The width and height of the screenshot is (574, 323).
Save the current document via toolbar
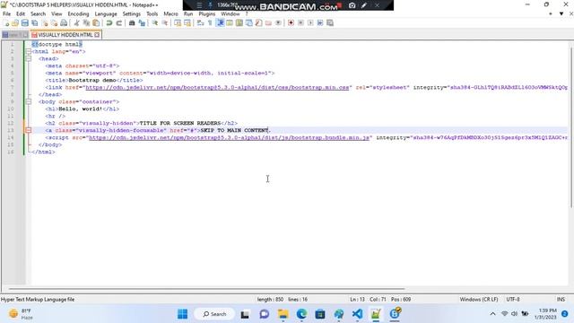click(x=25, y=22)
